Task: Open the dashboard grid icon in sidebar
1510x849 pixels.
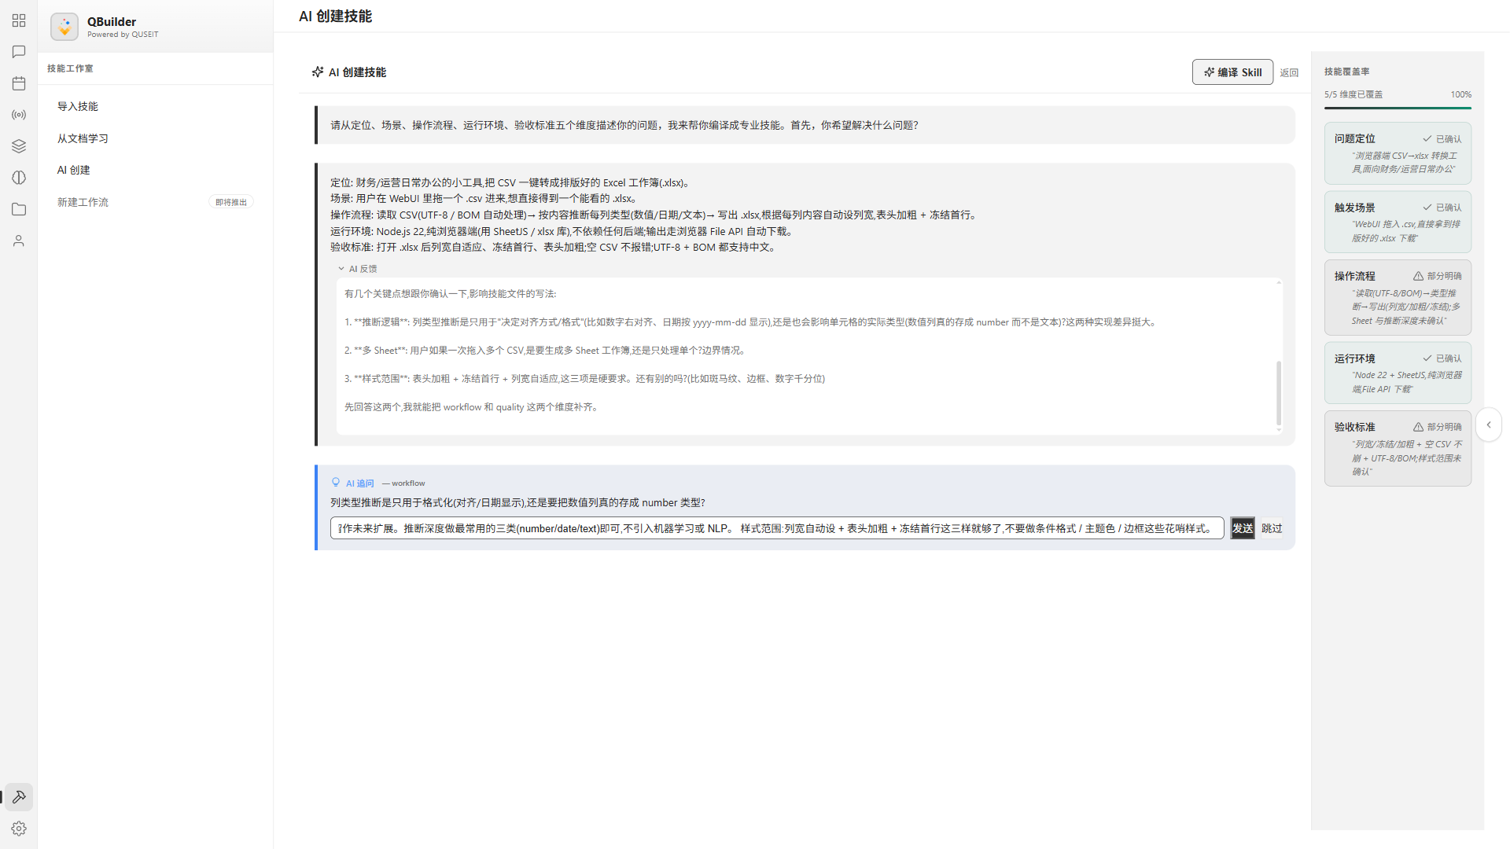Action: coord(19,20)
